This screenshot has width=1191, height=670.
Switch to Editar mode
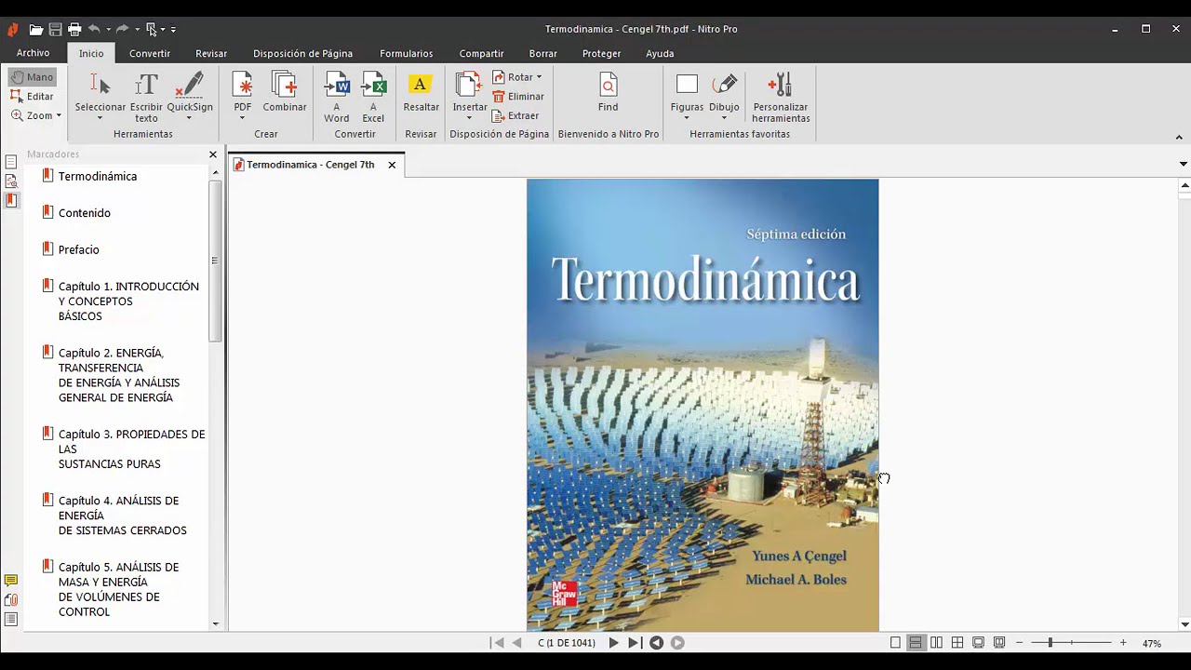click(33, 97)
